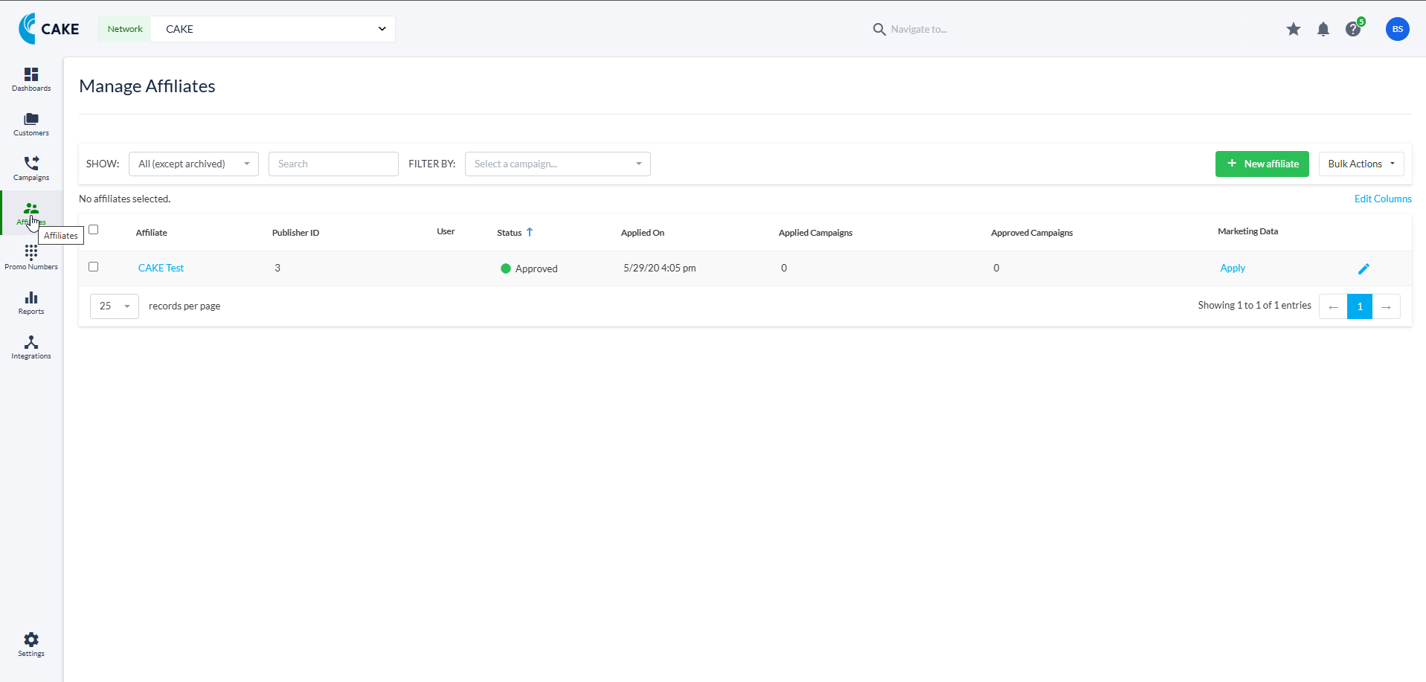The height and width of the screenshot is (682, 1426).
Task: Open the Reports sidebar section
Action: coord(31,302)
